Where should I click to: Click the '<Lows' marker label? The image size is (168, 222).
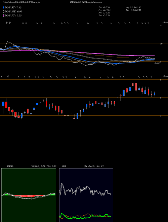165,76
